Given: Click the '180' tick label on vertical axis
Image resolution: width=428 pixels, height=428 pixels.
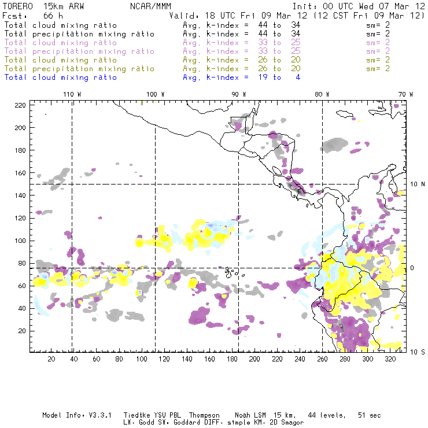Looking at the screenshot, I should point(20,150).
